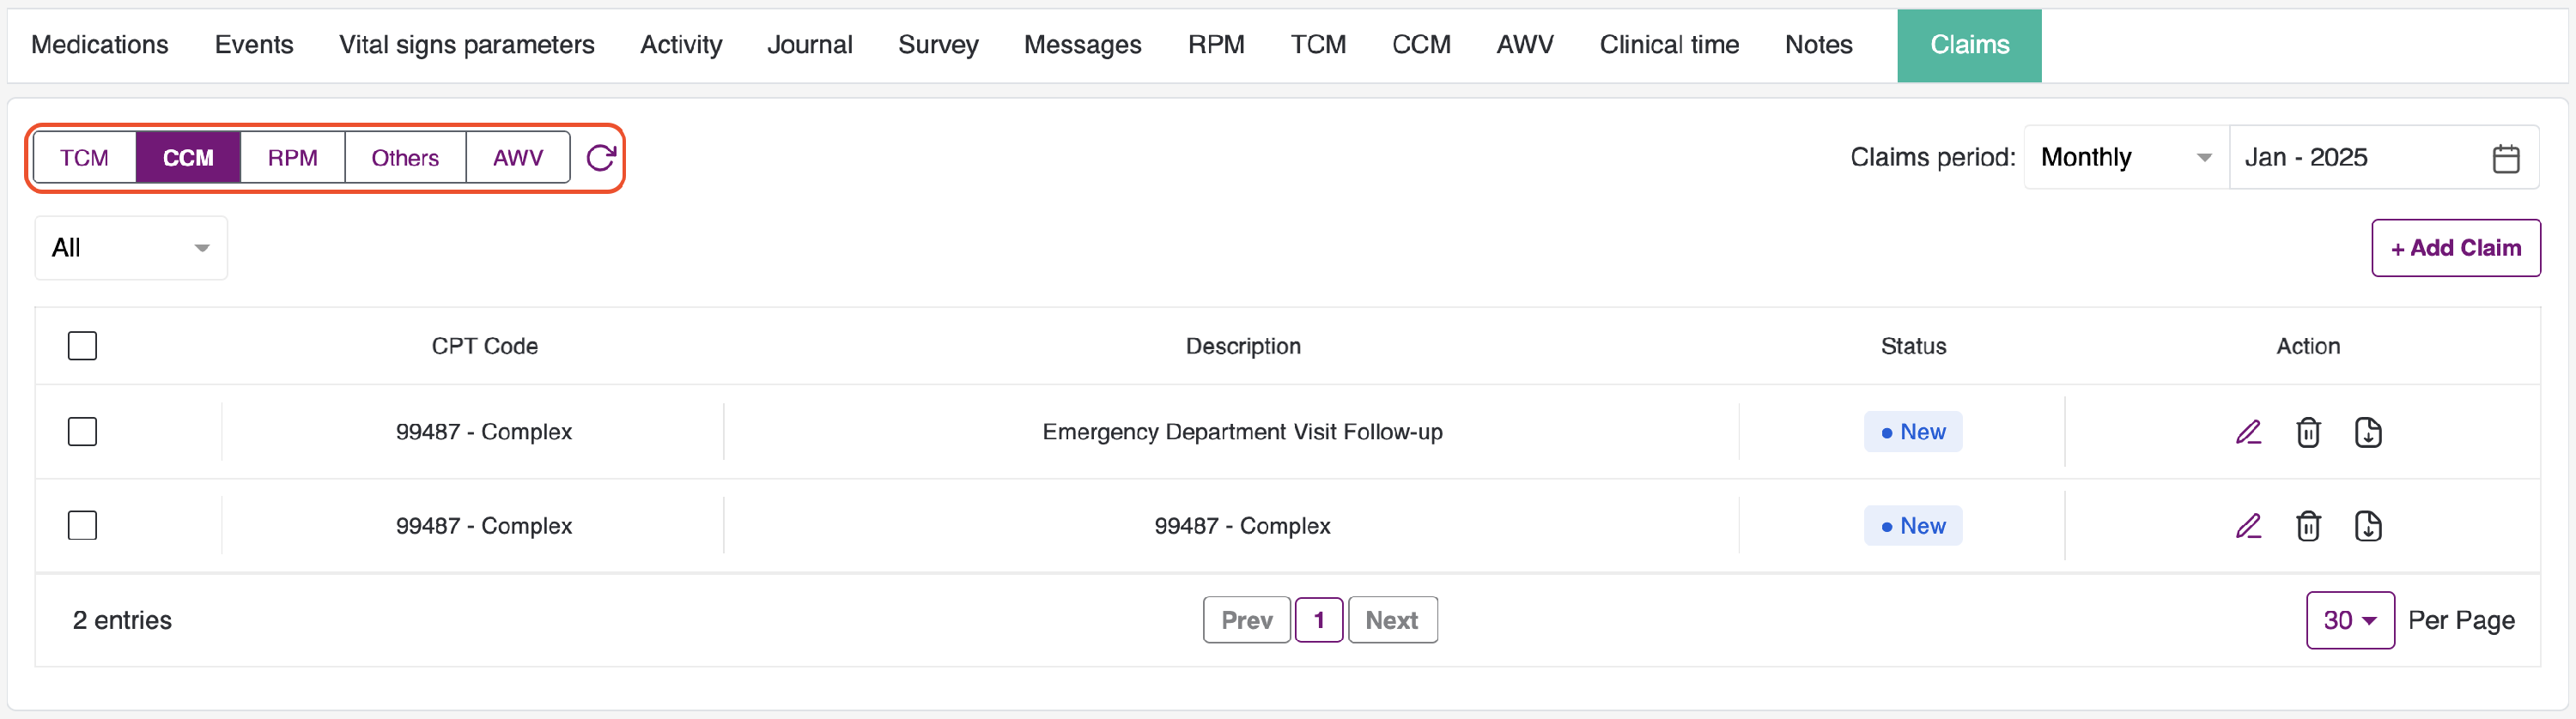
Task: Select the Others claims sub-tab
Action: (405, 158)
